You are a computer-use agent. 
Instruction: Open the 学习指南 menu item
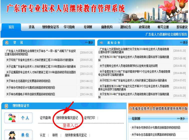click(69, 27)
